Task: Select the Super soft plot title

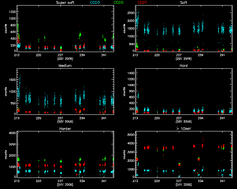Action: click(64, 3)
